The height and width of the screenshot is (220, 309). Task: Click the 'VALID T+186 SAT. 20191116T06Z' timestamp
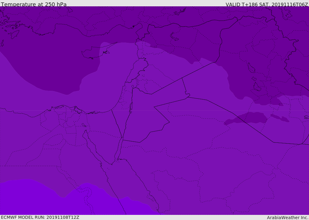267,5
